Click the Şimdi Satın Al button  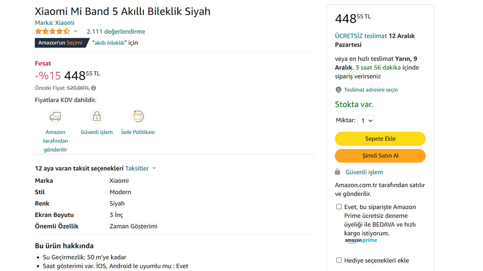pos(380,156)
